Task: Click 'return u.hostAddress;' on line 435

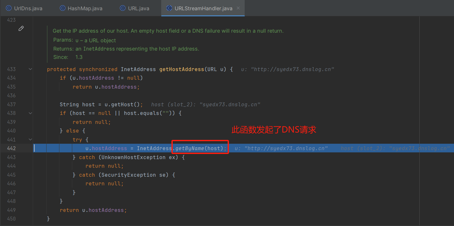Action: tap(106, 87)
